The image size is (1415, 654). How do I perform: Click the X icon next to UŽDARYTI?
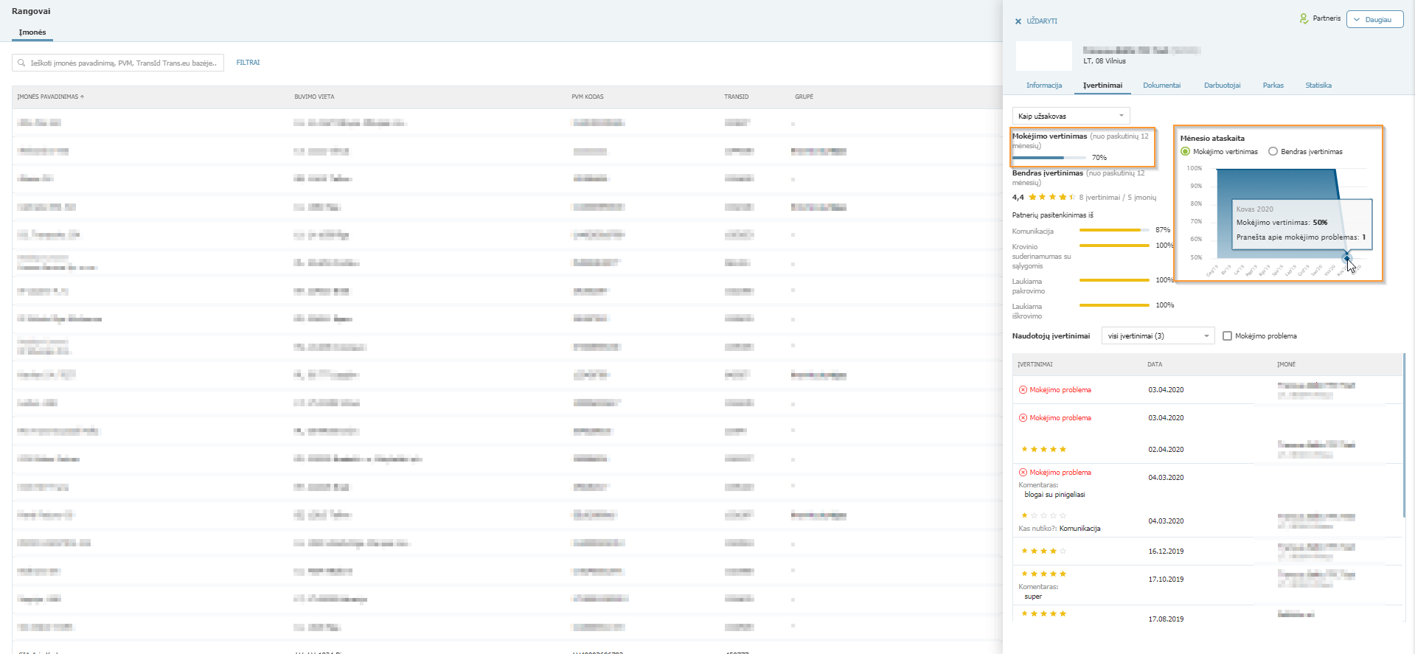1018,21
